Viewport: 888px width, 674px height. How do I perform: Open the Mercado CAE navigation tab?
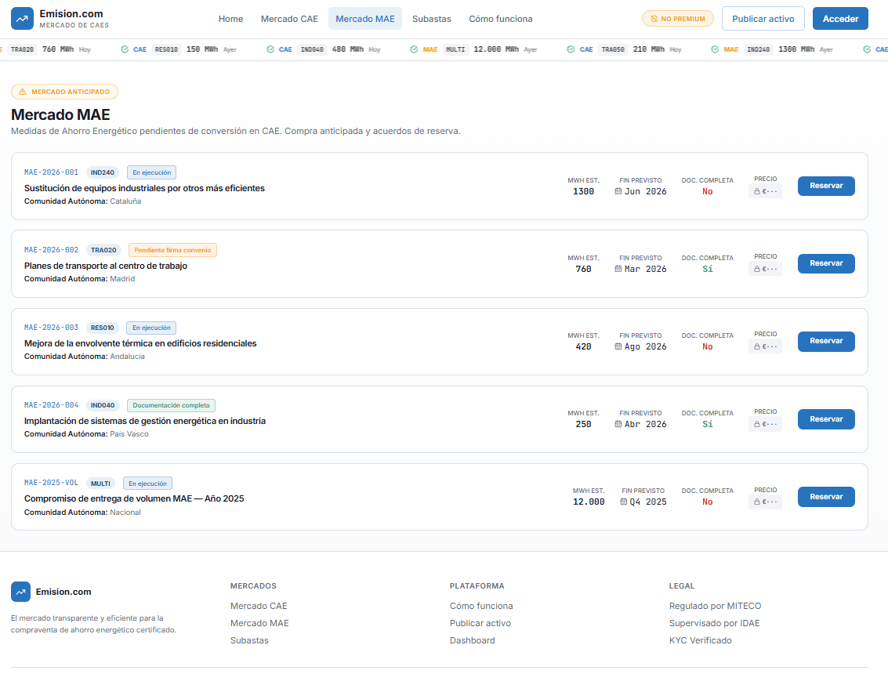pos(289,19)
